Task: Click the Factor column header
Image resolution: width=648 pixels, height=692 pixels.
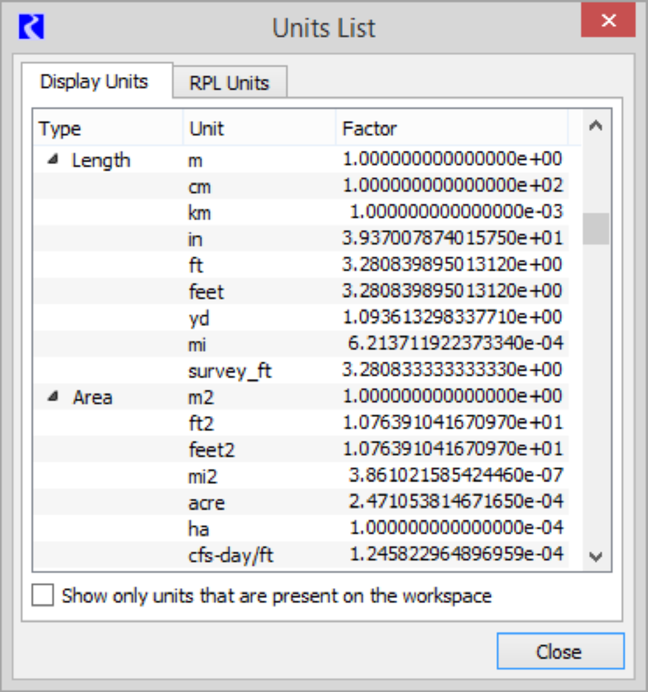Action: pos(450,129)
